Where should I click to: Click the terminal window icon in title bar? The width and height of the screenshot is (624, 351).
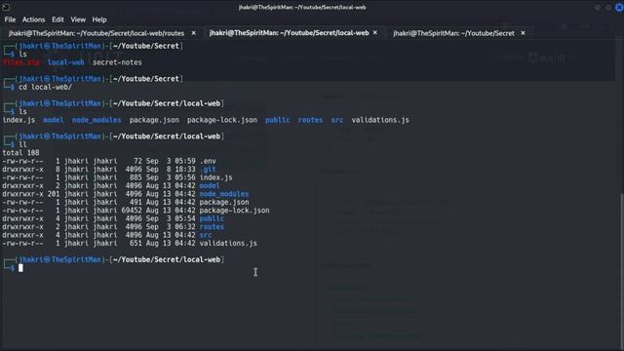[x=6, y=7]
